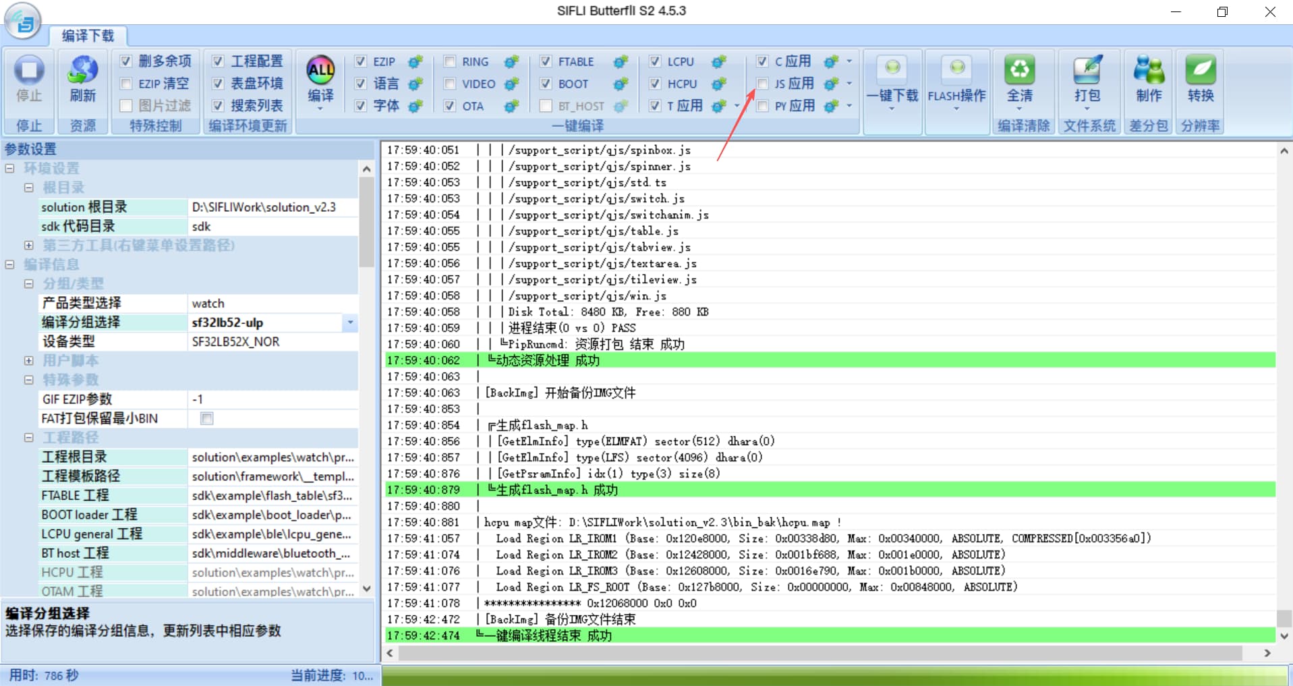The image size is (1293, 686).
Task: Uncheck the EZIP checkbox
Action: pos(361,61)
